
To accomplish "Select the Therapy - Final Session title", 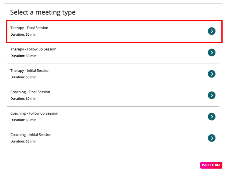I will [29, 28].
